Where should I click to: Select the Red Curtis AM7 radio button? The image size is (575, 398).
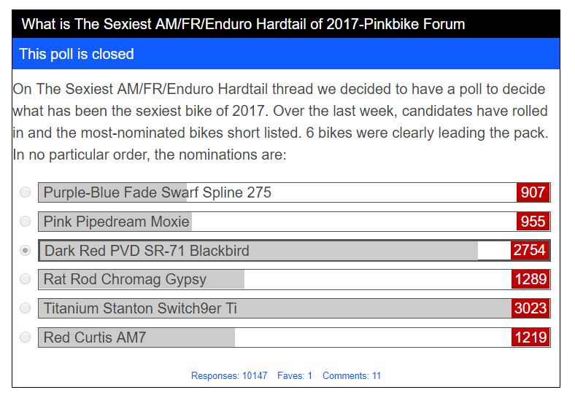tap(26, 337)
